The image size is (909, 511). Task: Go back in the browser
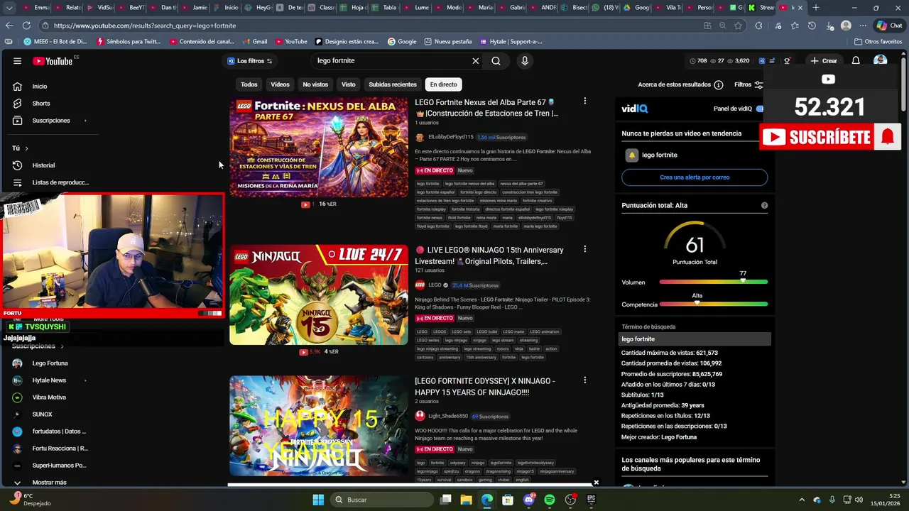9,26
